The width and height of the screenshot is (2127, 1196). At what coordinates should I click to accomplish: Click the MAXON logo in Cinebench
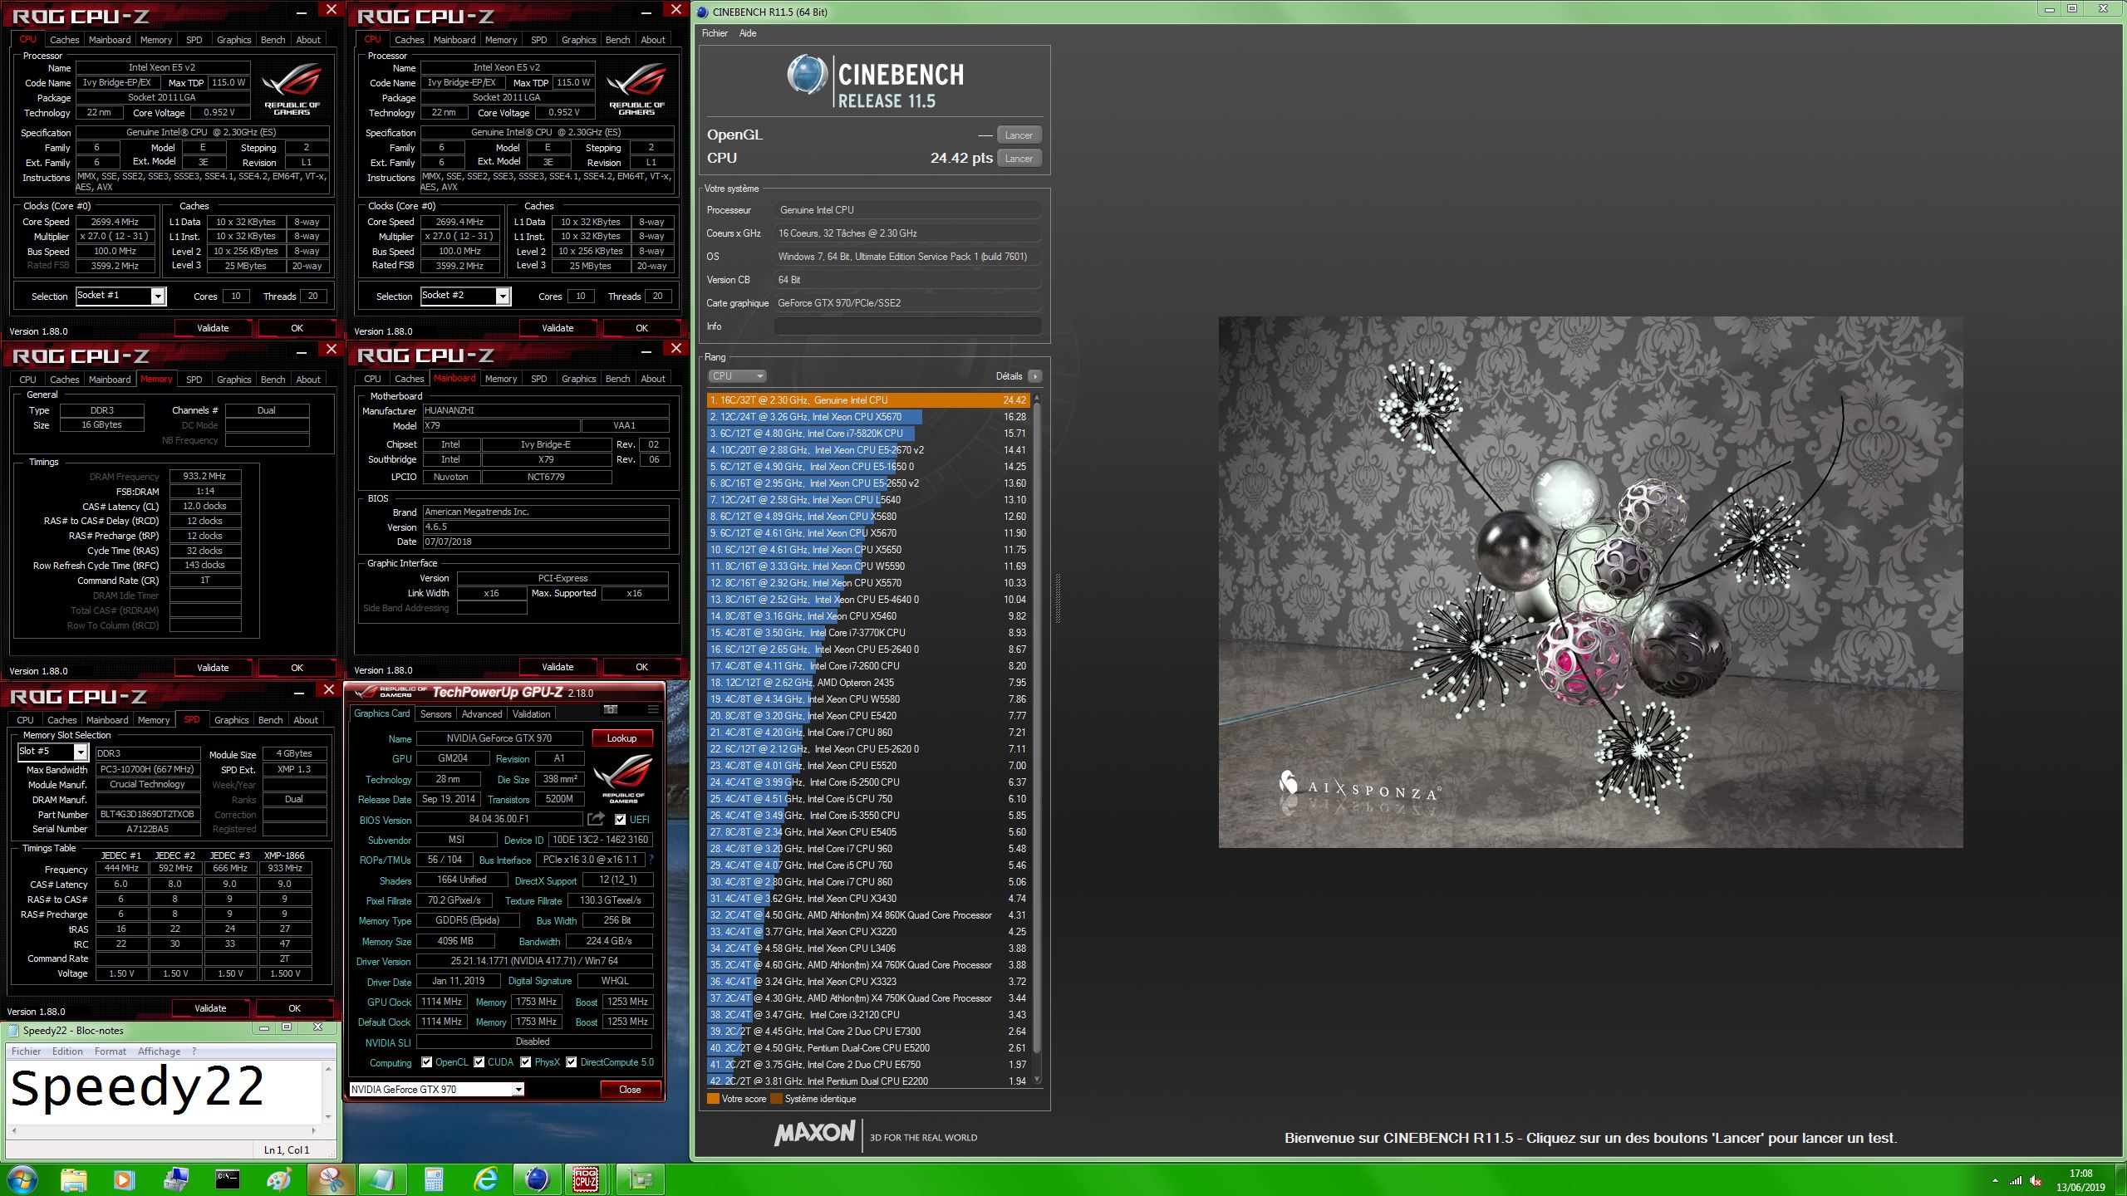pyautogui.click(x=814, y=1133)
